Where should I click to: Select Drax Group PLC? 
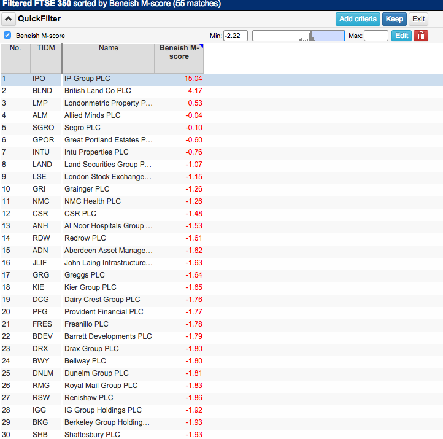pyautogui.click(x=91, y=349)
